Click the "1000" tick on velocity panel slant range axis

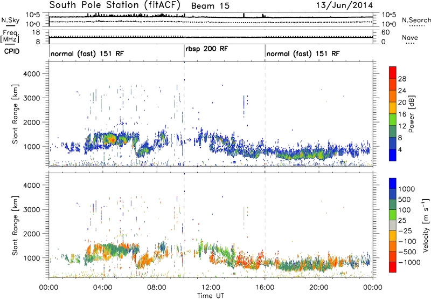pos(32,258)
